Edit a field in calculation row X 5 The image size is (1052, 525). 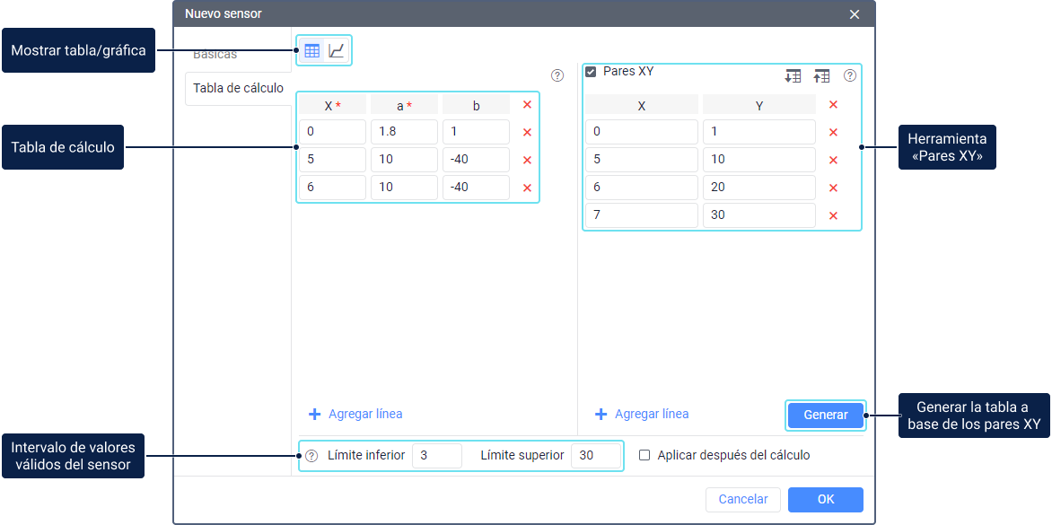click(404, 160)
